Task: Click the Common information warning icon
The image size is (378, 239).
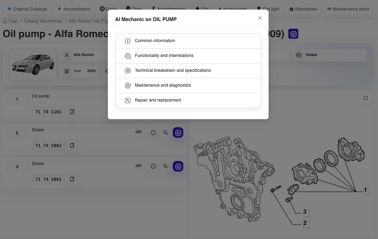Action: pos(128,41)
